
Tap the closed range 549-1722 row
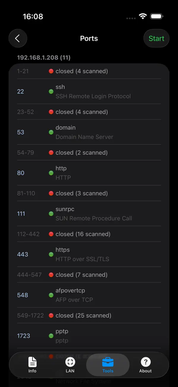[89, 315]
